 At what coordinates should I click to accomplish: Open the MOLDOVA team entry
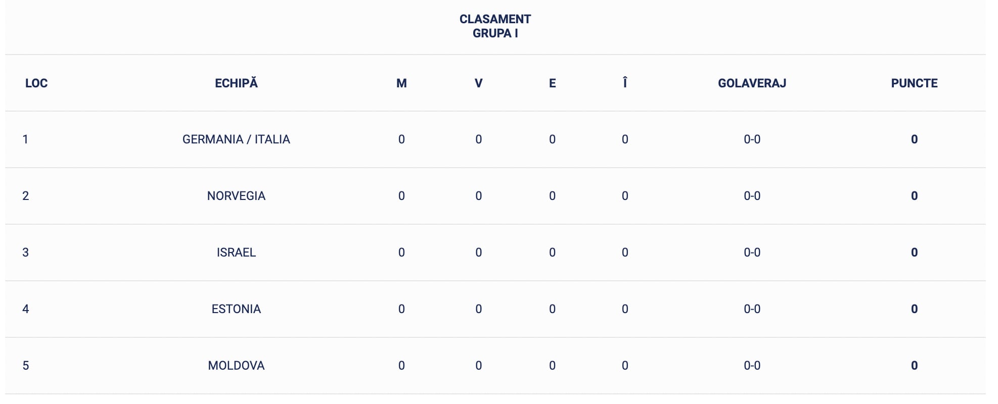coord(236,366)
